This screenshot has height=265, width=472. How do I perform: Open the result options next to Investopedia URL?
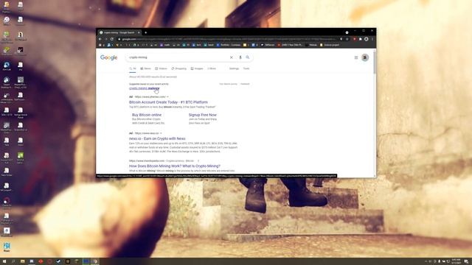click(x=198, y=160)
